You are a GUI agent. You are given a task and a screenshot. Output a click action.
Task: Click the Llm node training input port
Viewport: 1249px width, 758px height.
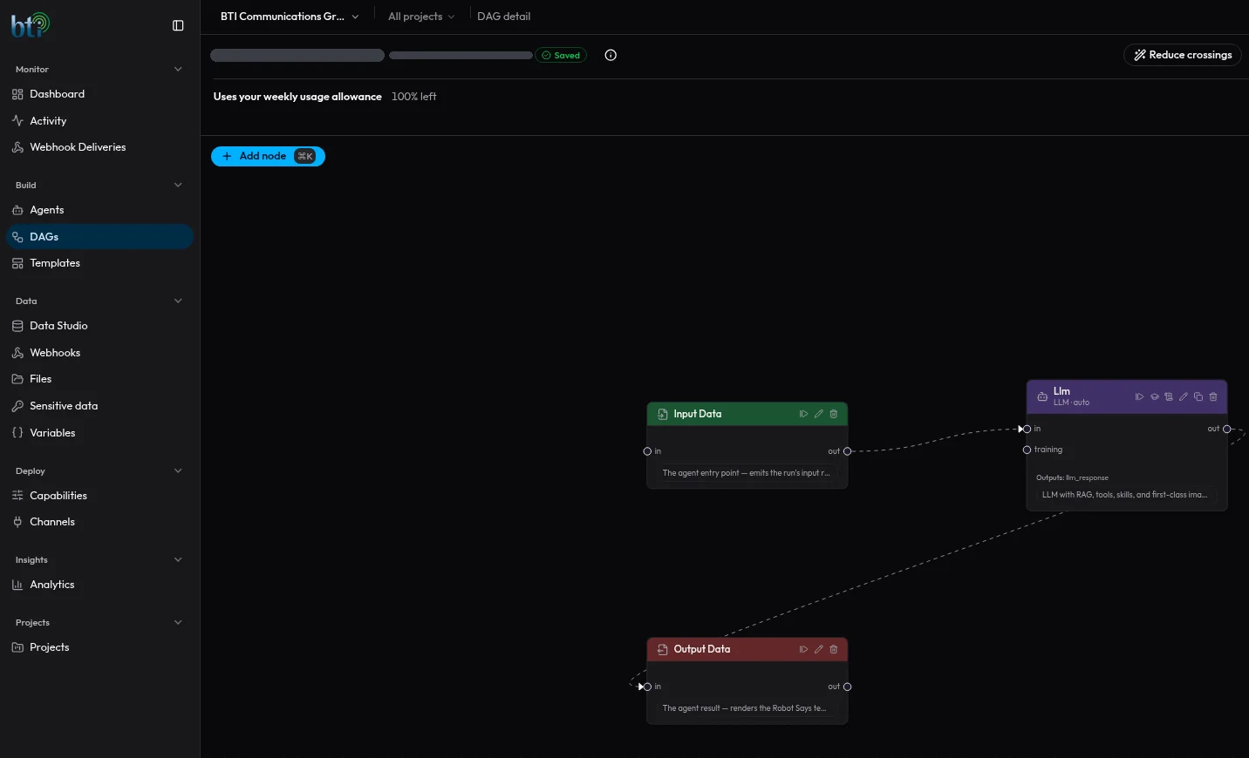[1027, 450]
